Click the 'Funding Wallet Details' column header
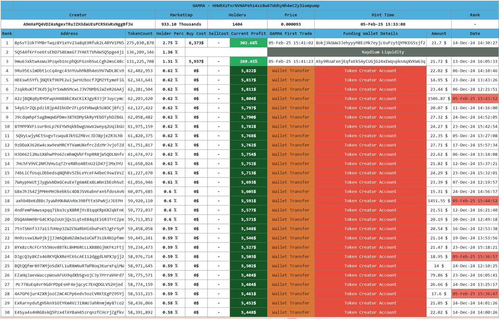Screen dimensions: 499x319 point(371,34)
